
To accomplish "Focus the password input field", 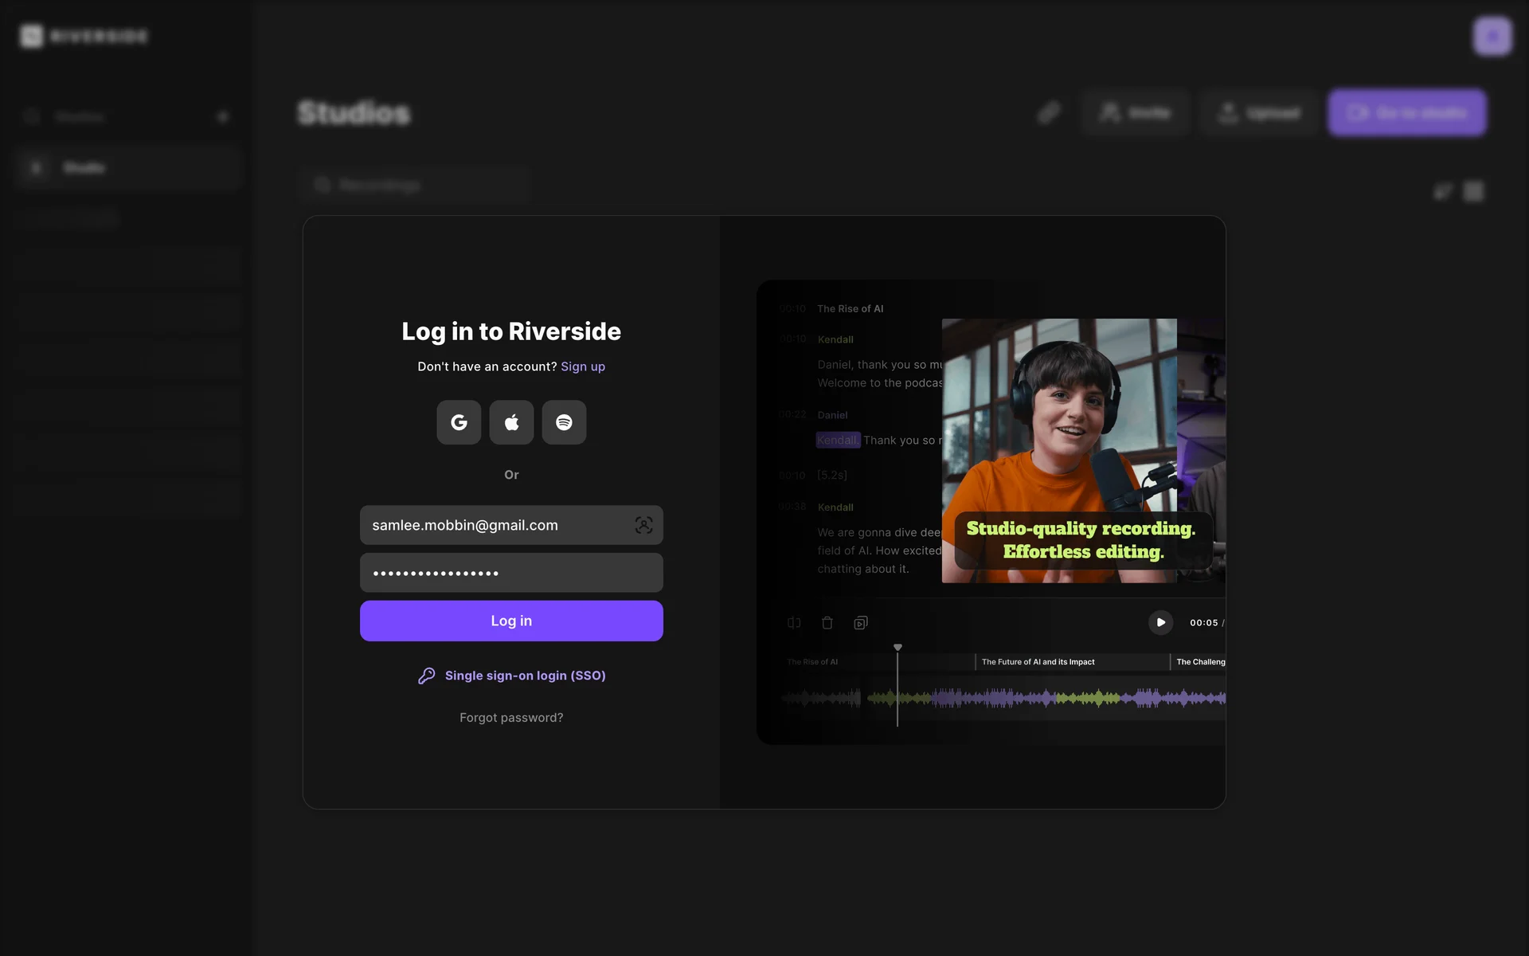I will pos(511,573).
